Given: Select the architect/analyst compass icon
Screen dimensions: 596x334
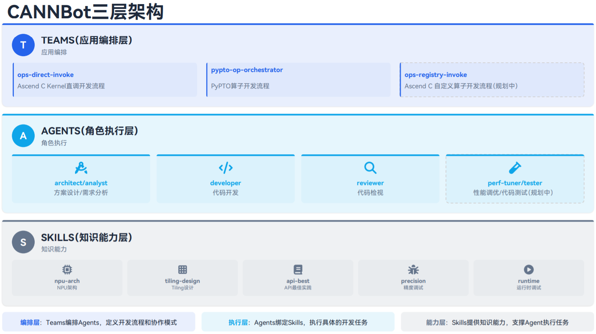Looking at the screenshot, I should coord(81,168).
